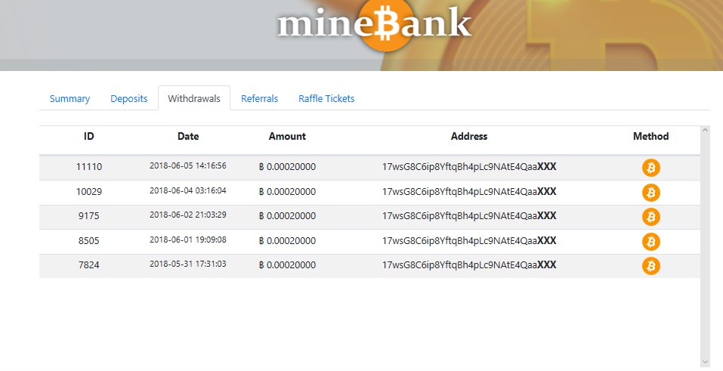Select withdrawal ID 11110
This screenshot has width=723, height=371.
click(x=89, y=166)
